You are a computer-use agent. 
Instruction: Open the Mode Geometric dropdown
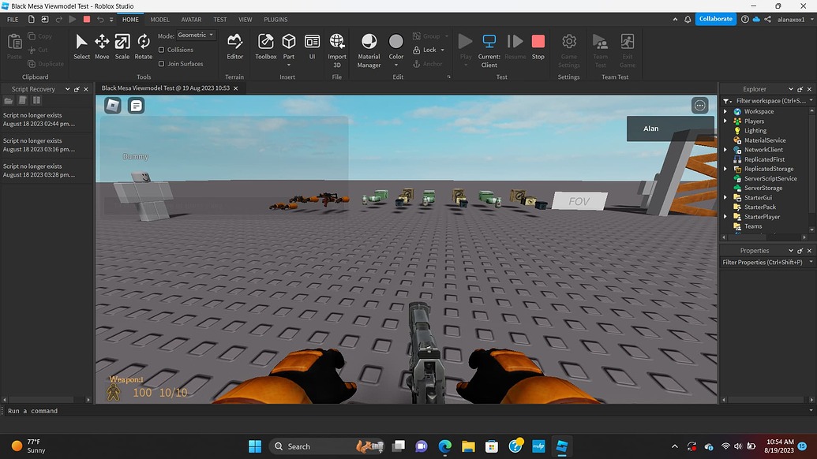click(x=195, y=35)
